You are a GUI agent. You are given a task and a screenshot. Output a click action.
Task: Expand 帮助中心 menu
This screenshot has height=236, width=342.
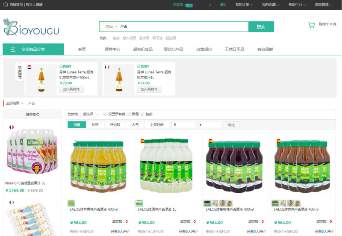coord(297,5)
